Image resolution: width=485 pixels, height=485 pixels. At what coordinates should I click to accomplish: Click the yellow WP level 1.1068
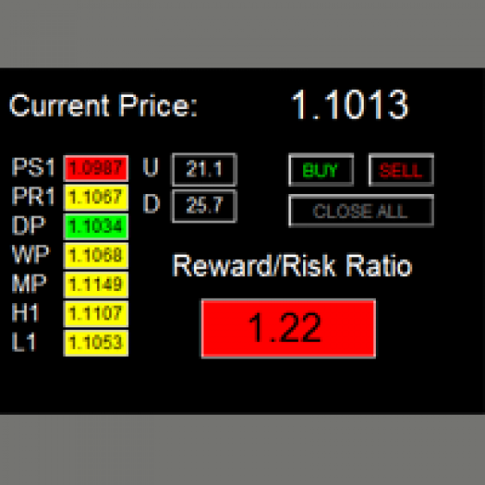coord(96,255)
